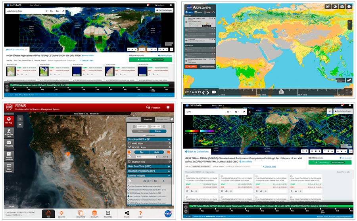
Task: Step to next day in Worldview timeline
Action: click(207, 93)
